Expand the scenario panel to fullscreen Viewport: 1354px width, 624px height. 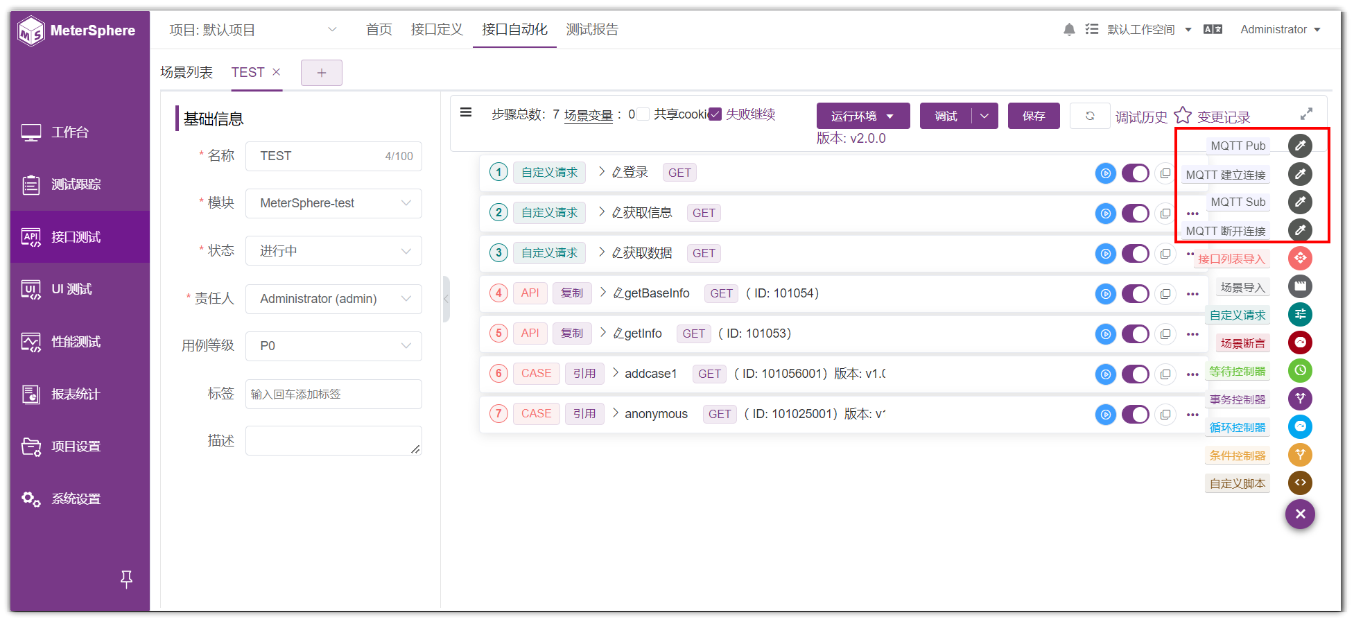[1306, 114]
